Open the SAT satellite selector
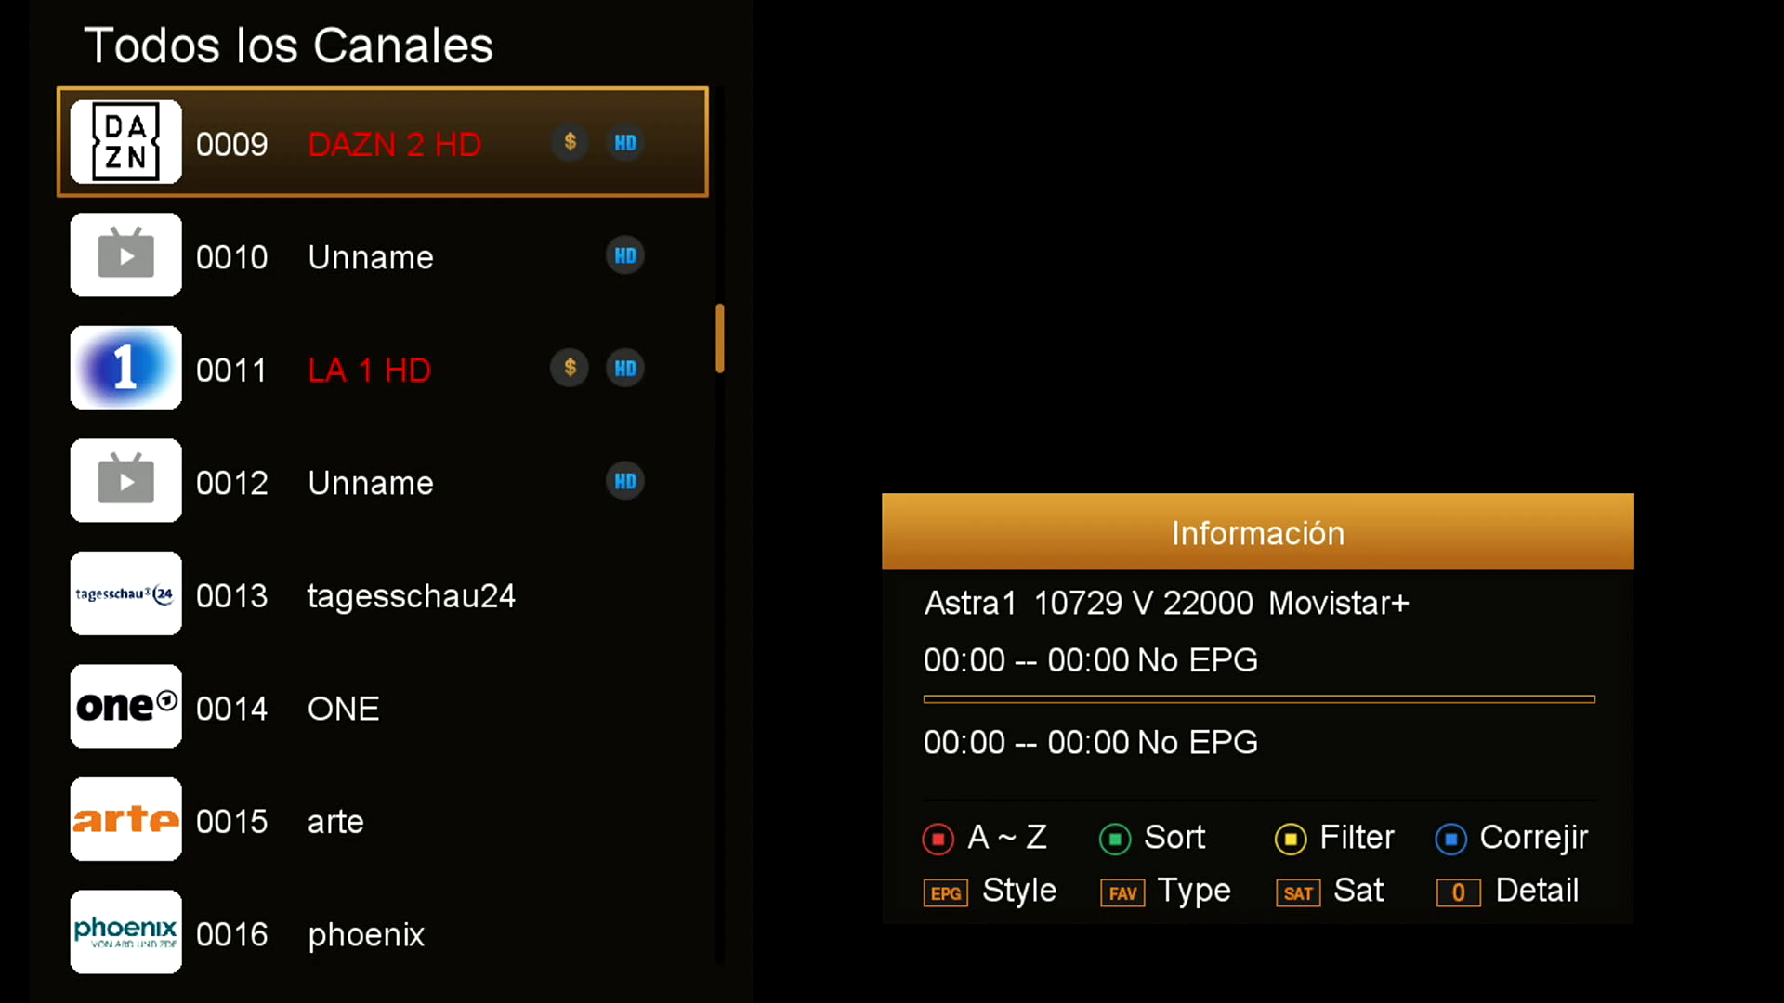1784x1003 pixels. click(x=1298, y=892)
